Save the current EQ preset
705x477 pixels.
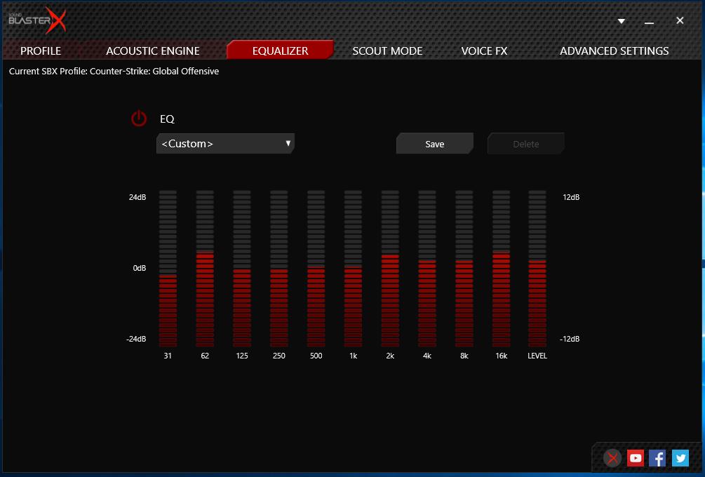pyautogui.click(x=434, y=144)
